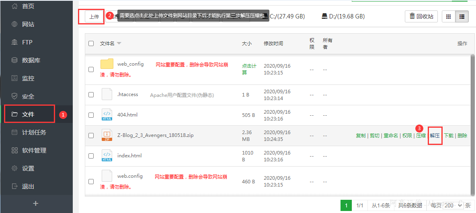Click the grid view icon
Viewport: 476px width, 213px height.
pos(449,16)
